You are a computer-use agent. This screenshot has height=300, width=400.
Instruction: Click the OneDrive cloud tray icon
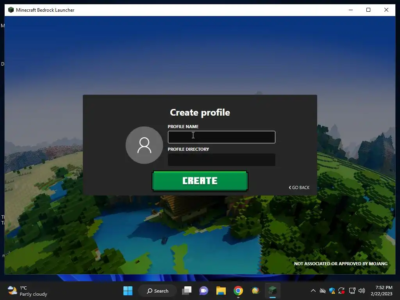coord(323,291)
